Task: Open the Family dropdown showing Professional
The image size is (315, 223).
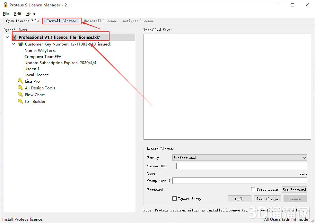Action: tap(240, 158)
